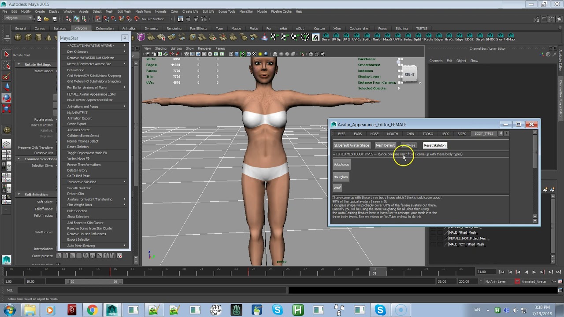Toggle visibility box of MALE_Fitted_Mesh_ layer
Viewport: 564px width, 317px height.
pos(433,232)
